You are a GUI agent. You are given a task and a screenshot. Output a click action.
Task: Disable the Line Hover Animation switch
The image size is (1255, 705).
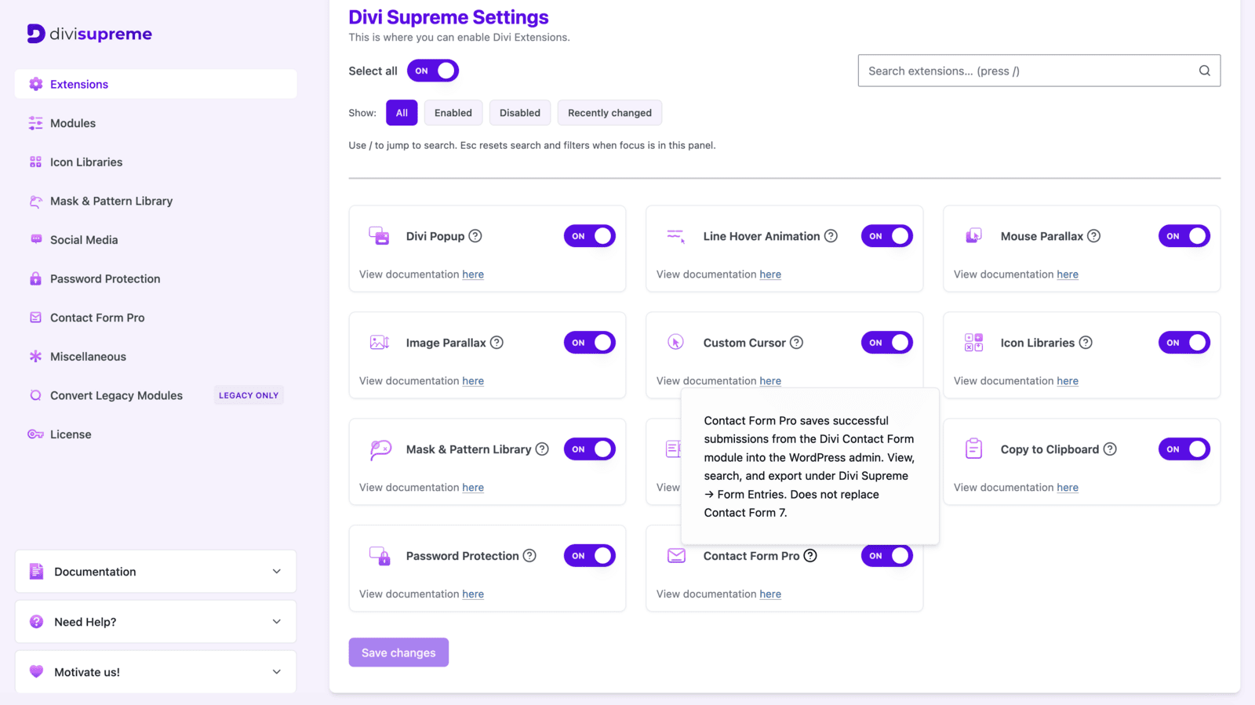(887, 236)
